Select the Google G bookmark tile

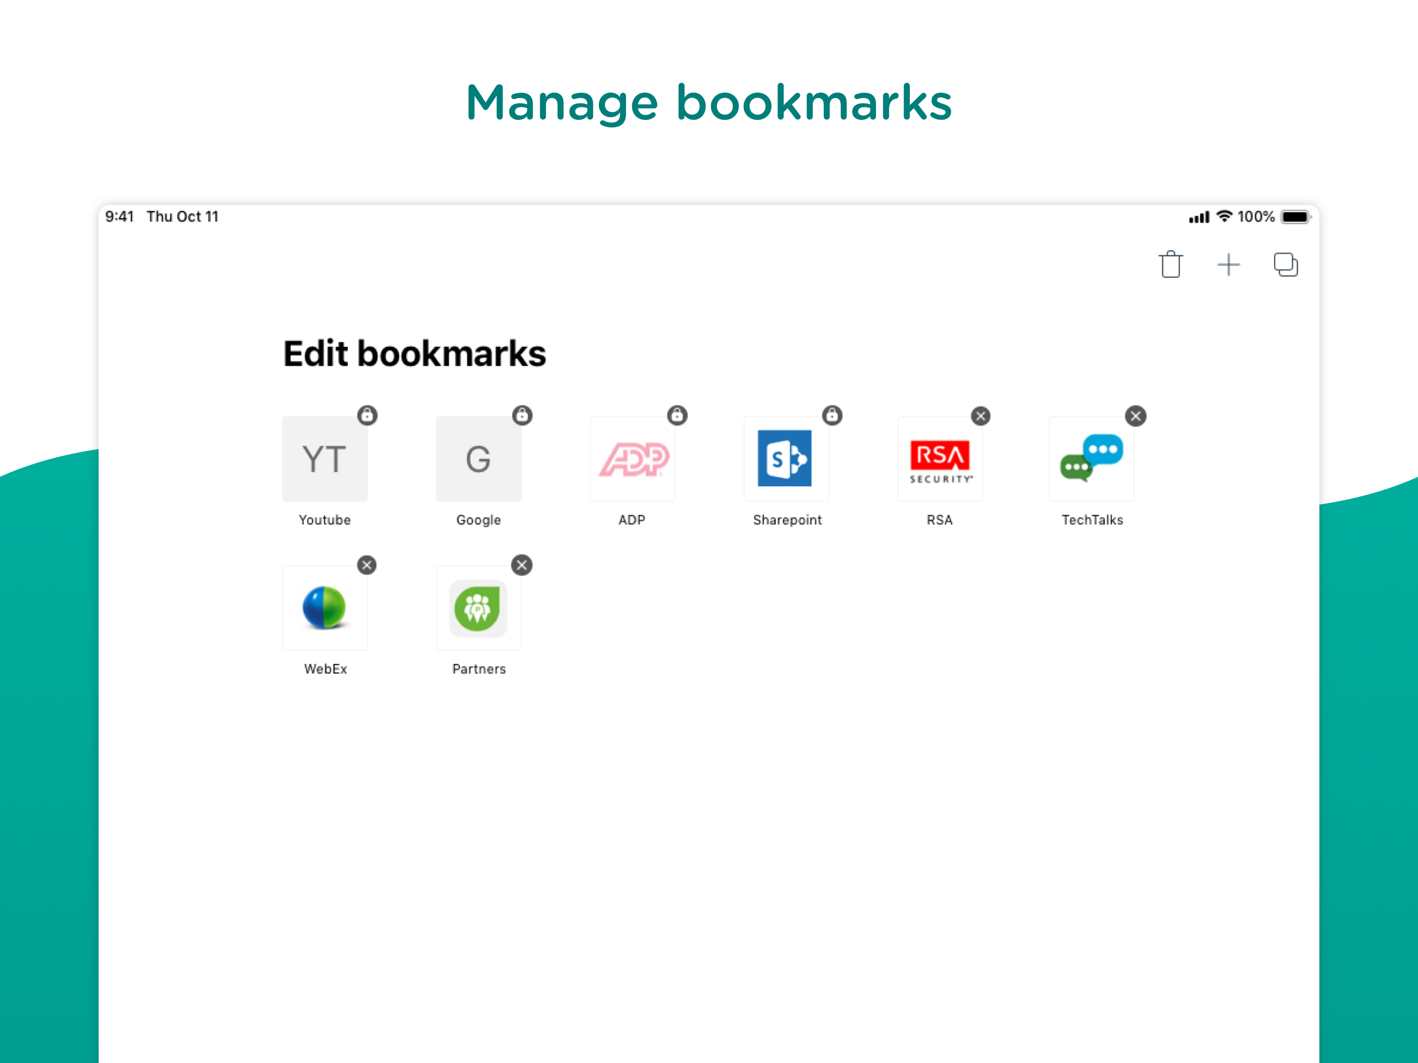478,459
